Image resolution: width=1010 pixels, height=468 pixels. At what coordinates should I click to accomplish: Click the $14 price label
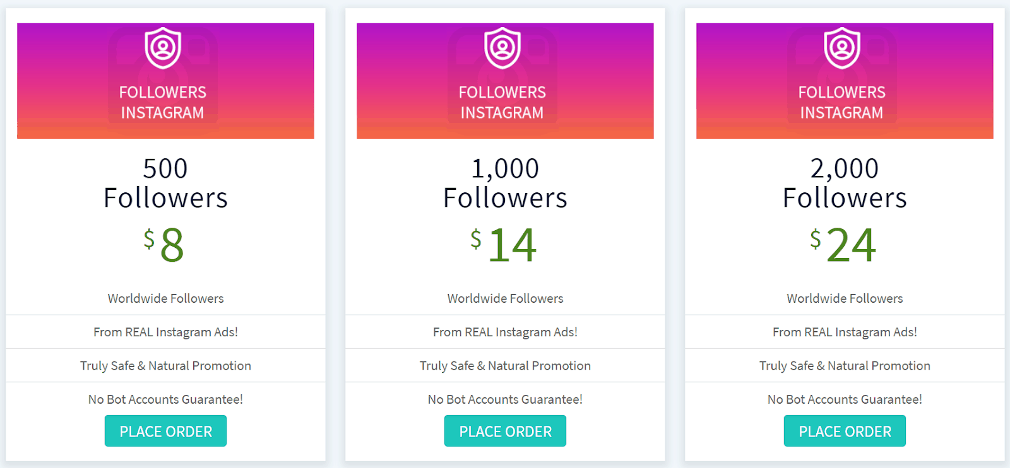pos(504,245)
